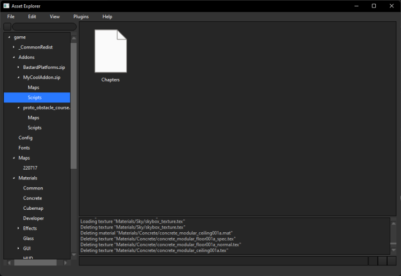The image size is (401, 276).
Task: Open the Edit menu
Action: tap(32, 17)
